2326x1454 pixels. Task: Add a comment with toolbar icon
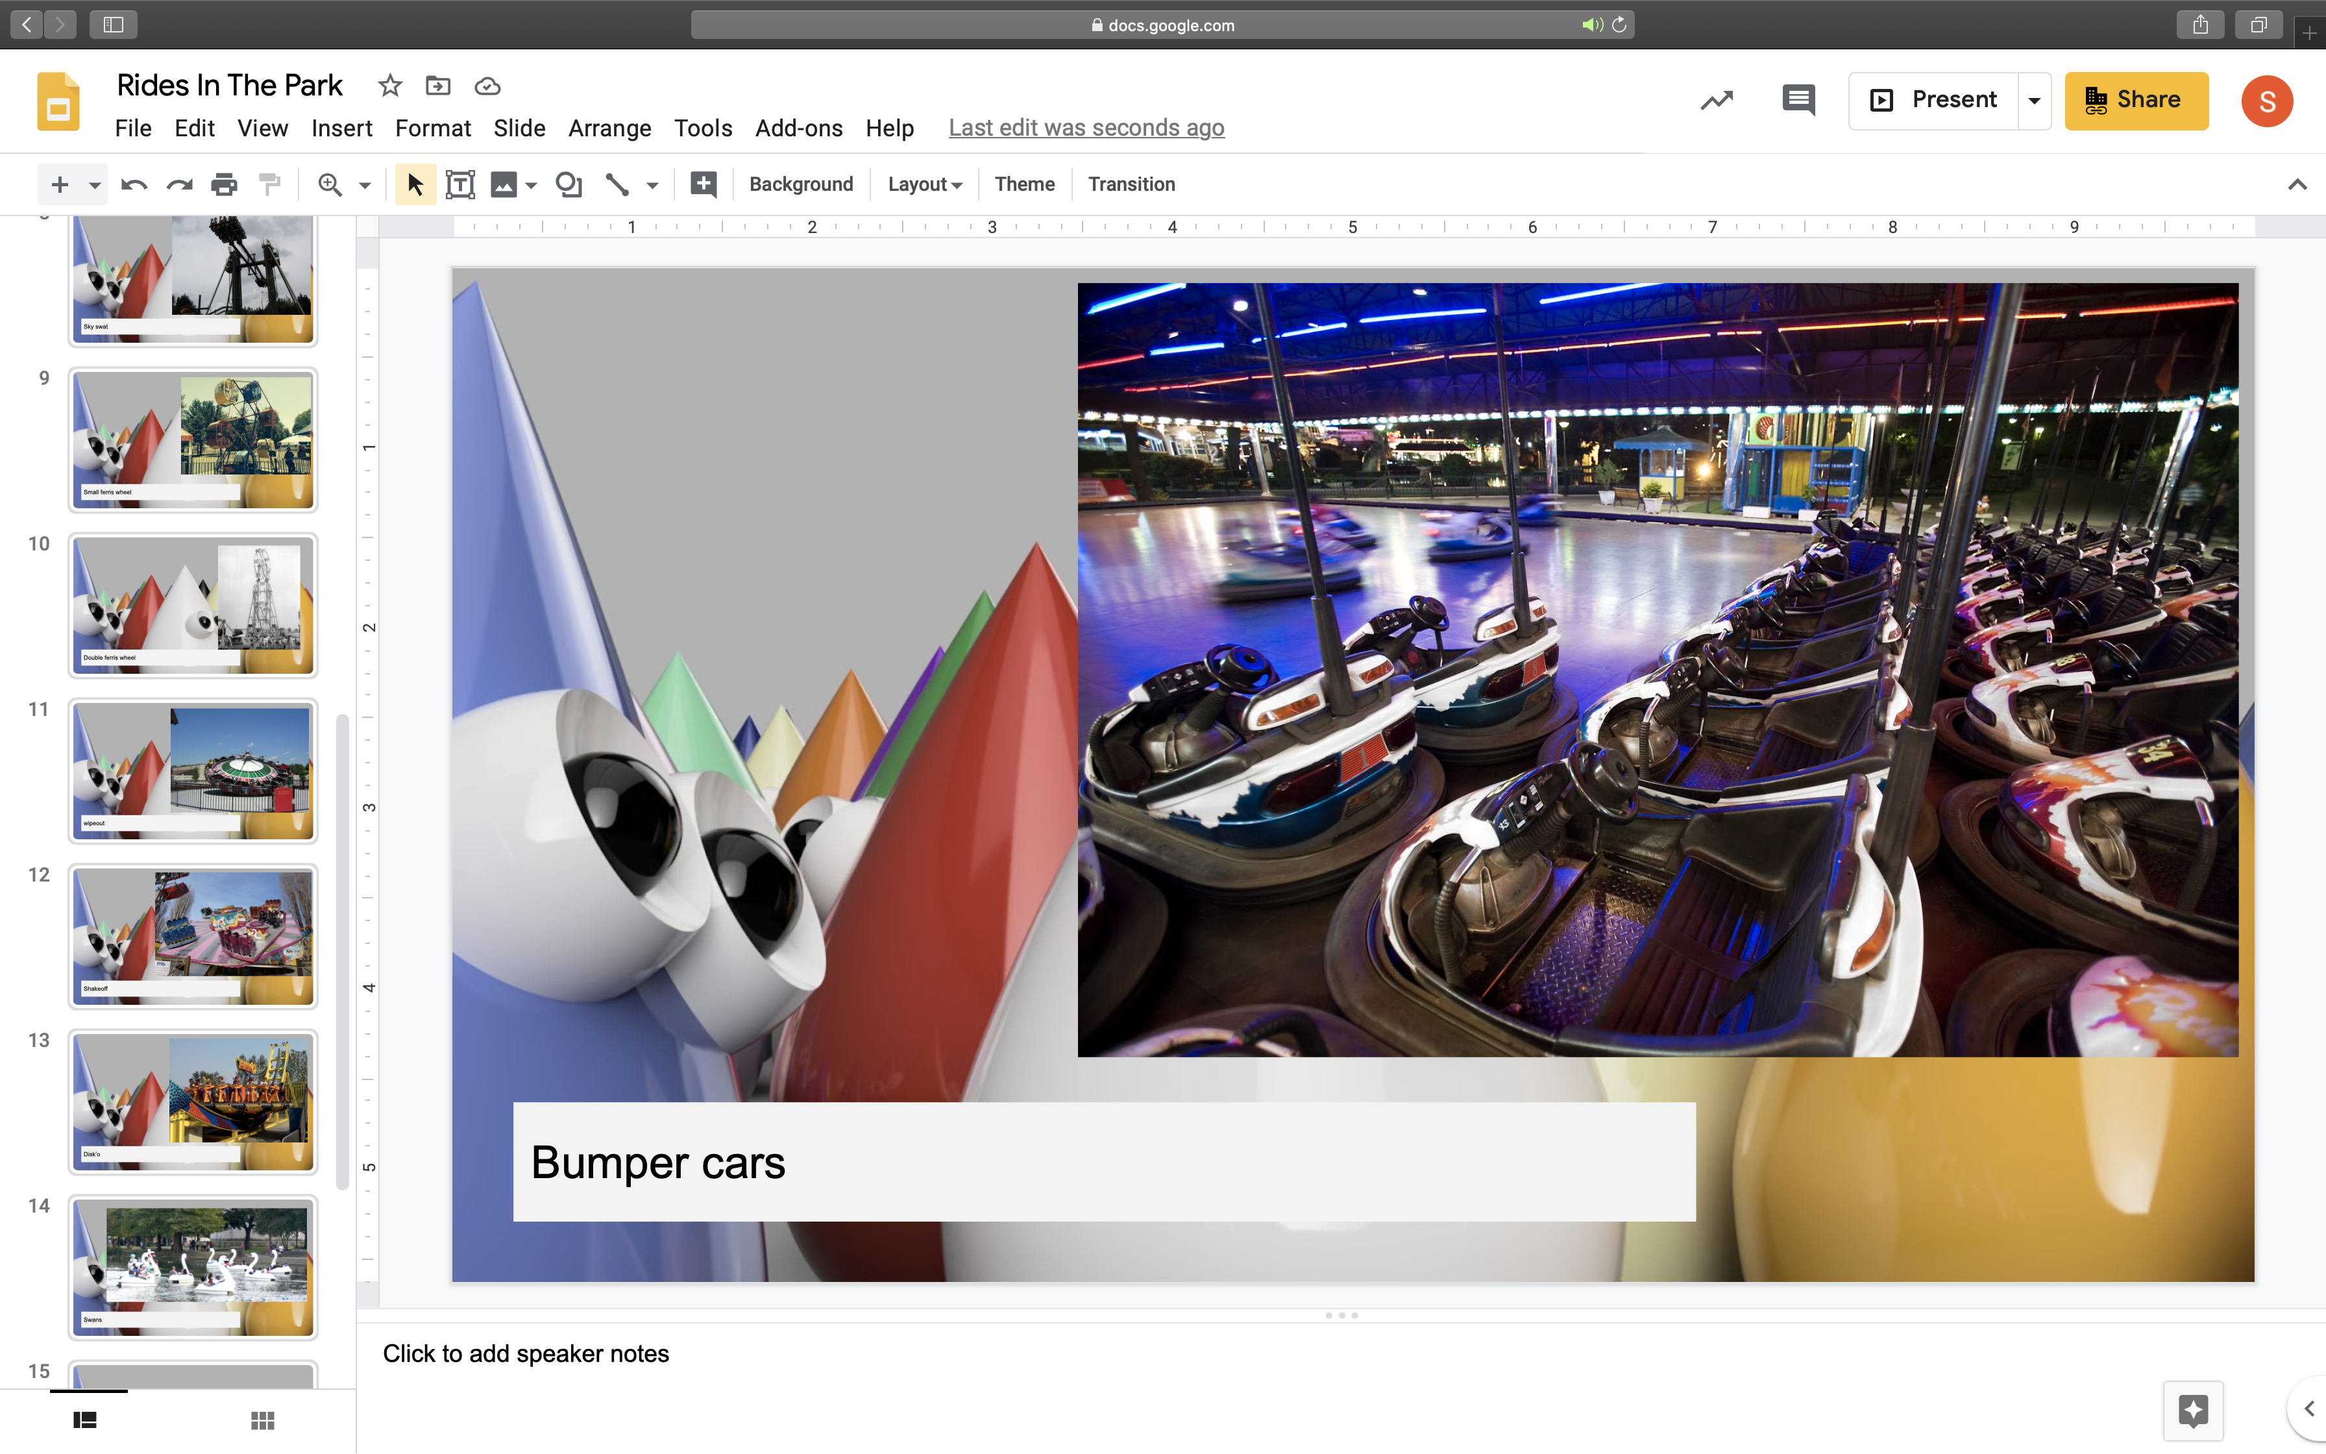tap(704, 184)
